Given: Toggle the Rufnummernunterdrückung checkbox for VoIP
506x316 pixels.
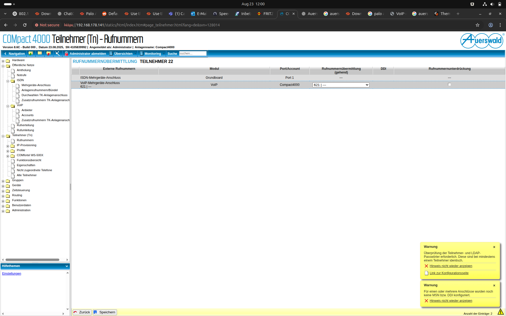Looking at the screenshot, I should tap(449, 85).
